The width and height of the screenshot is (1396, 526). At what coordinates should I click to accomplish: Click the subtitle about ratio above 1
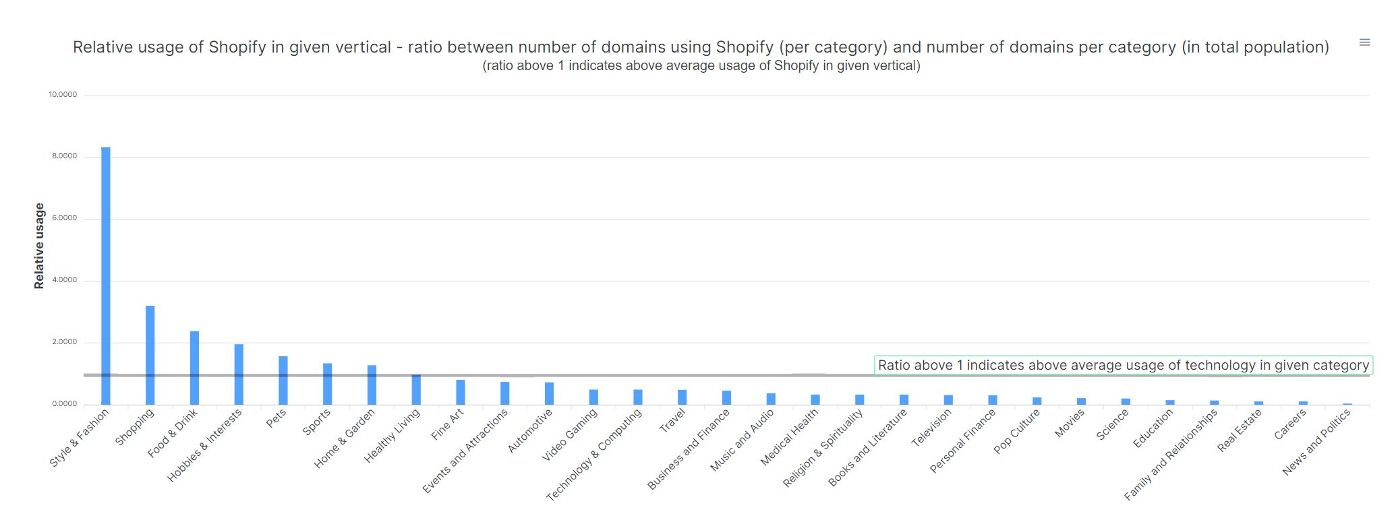(701, 66)
